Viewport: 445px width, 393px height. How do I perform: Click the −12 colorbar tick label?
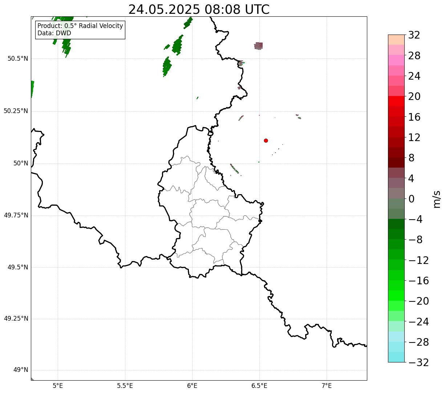point(418,261)
